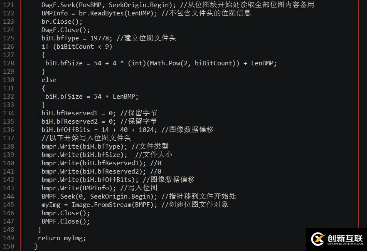This screenshot has height=251, width=367.
Task: Click the DwgF.Seek call on line 121
Action: (x=56, y=5)
